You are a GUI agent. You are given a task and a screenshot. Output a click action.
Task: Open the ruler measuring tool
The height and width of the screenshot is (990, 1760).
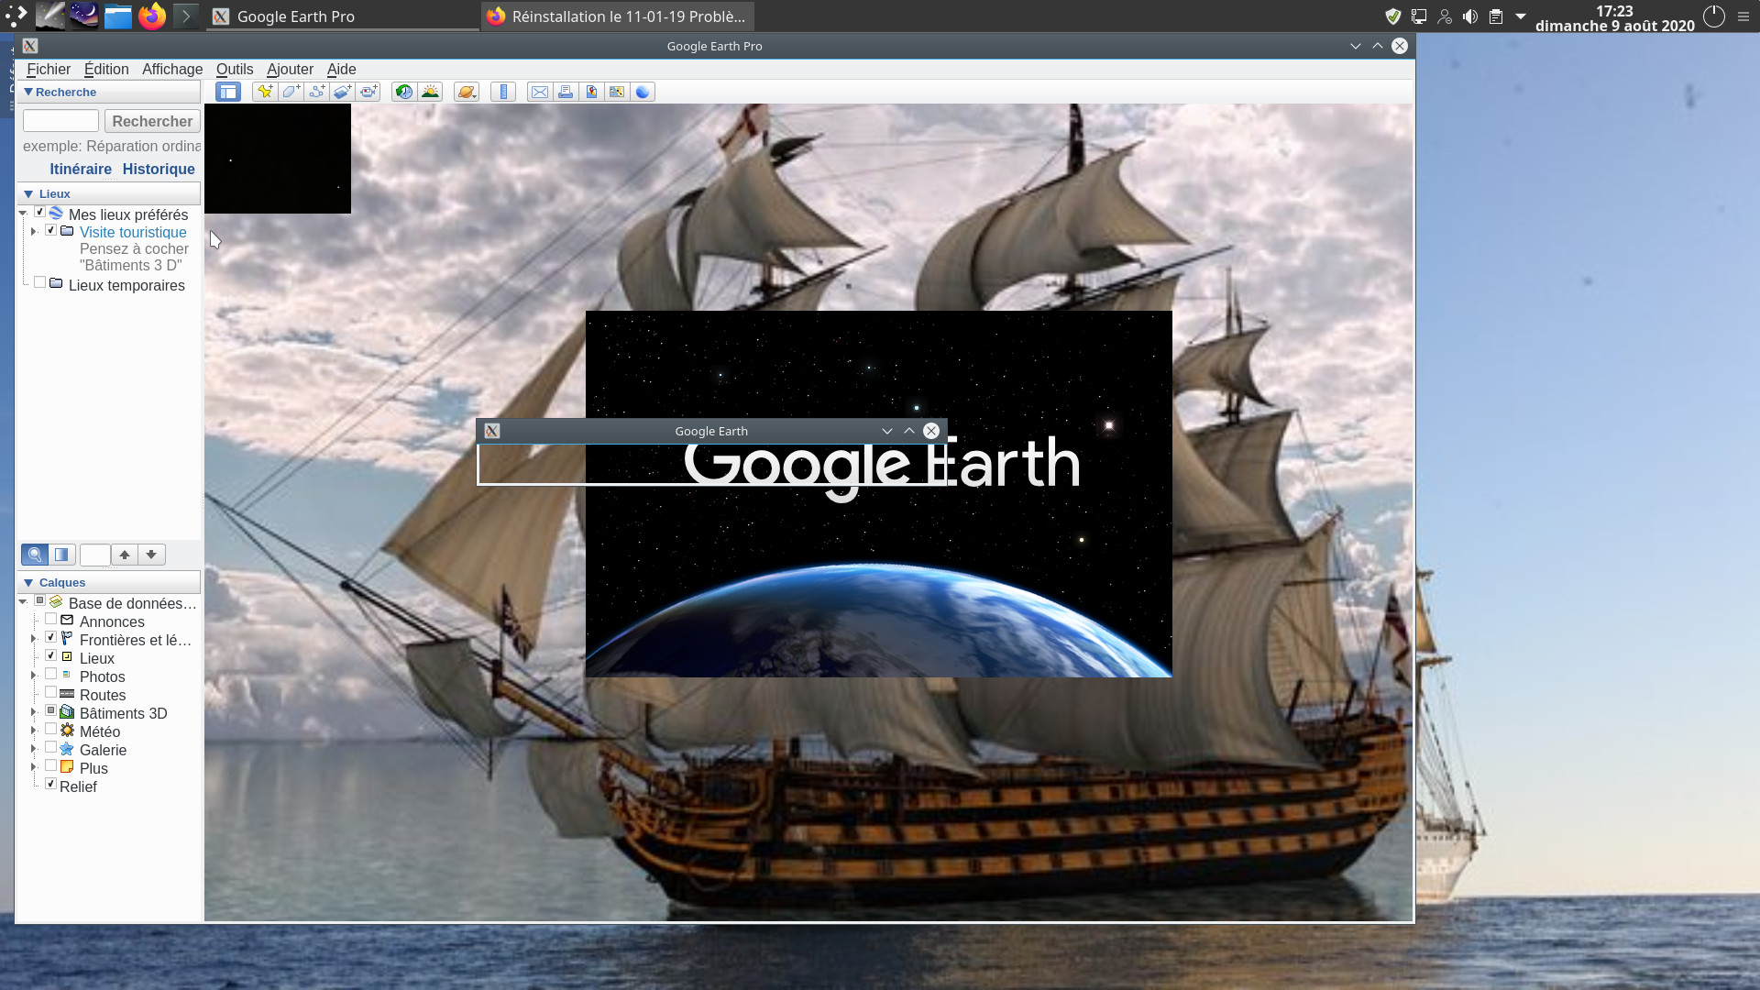coord(503,92)
